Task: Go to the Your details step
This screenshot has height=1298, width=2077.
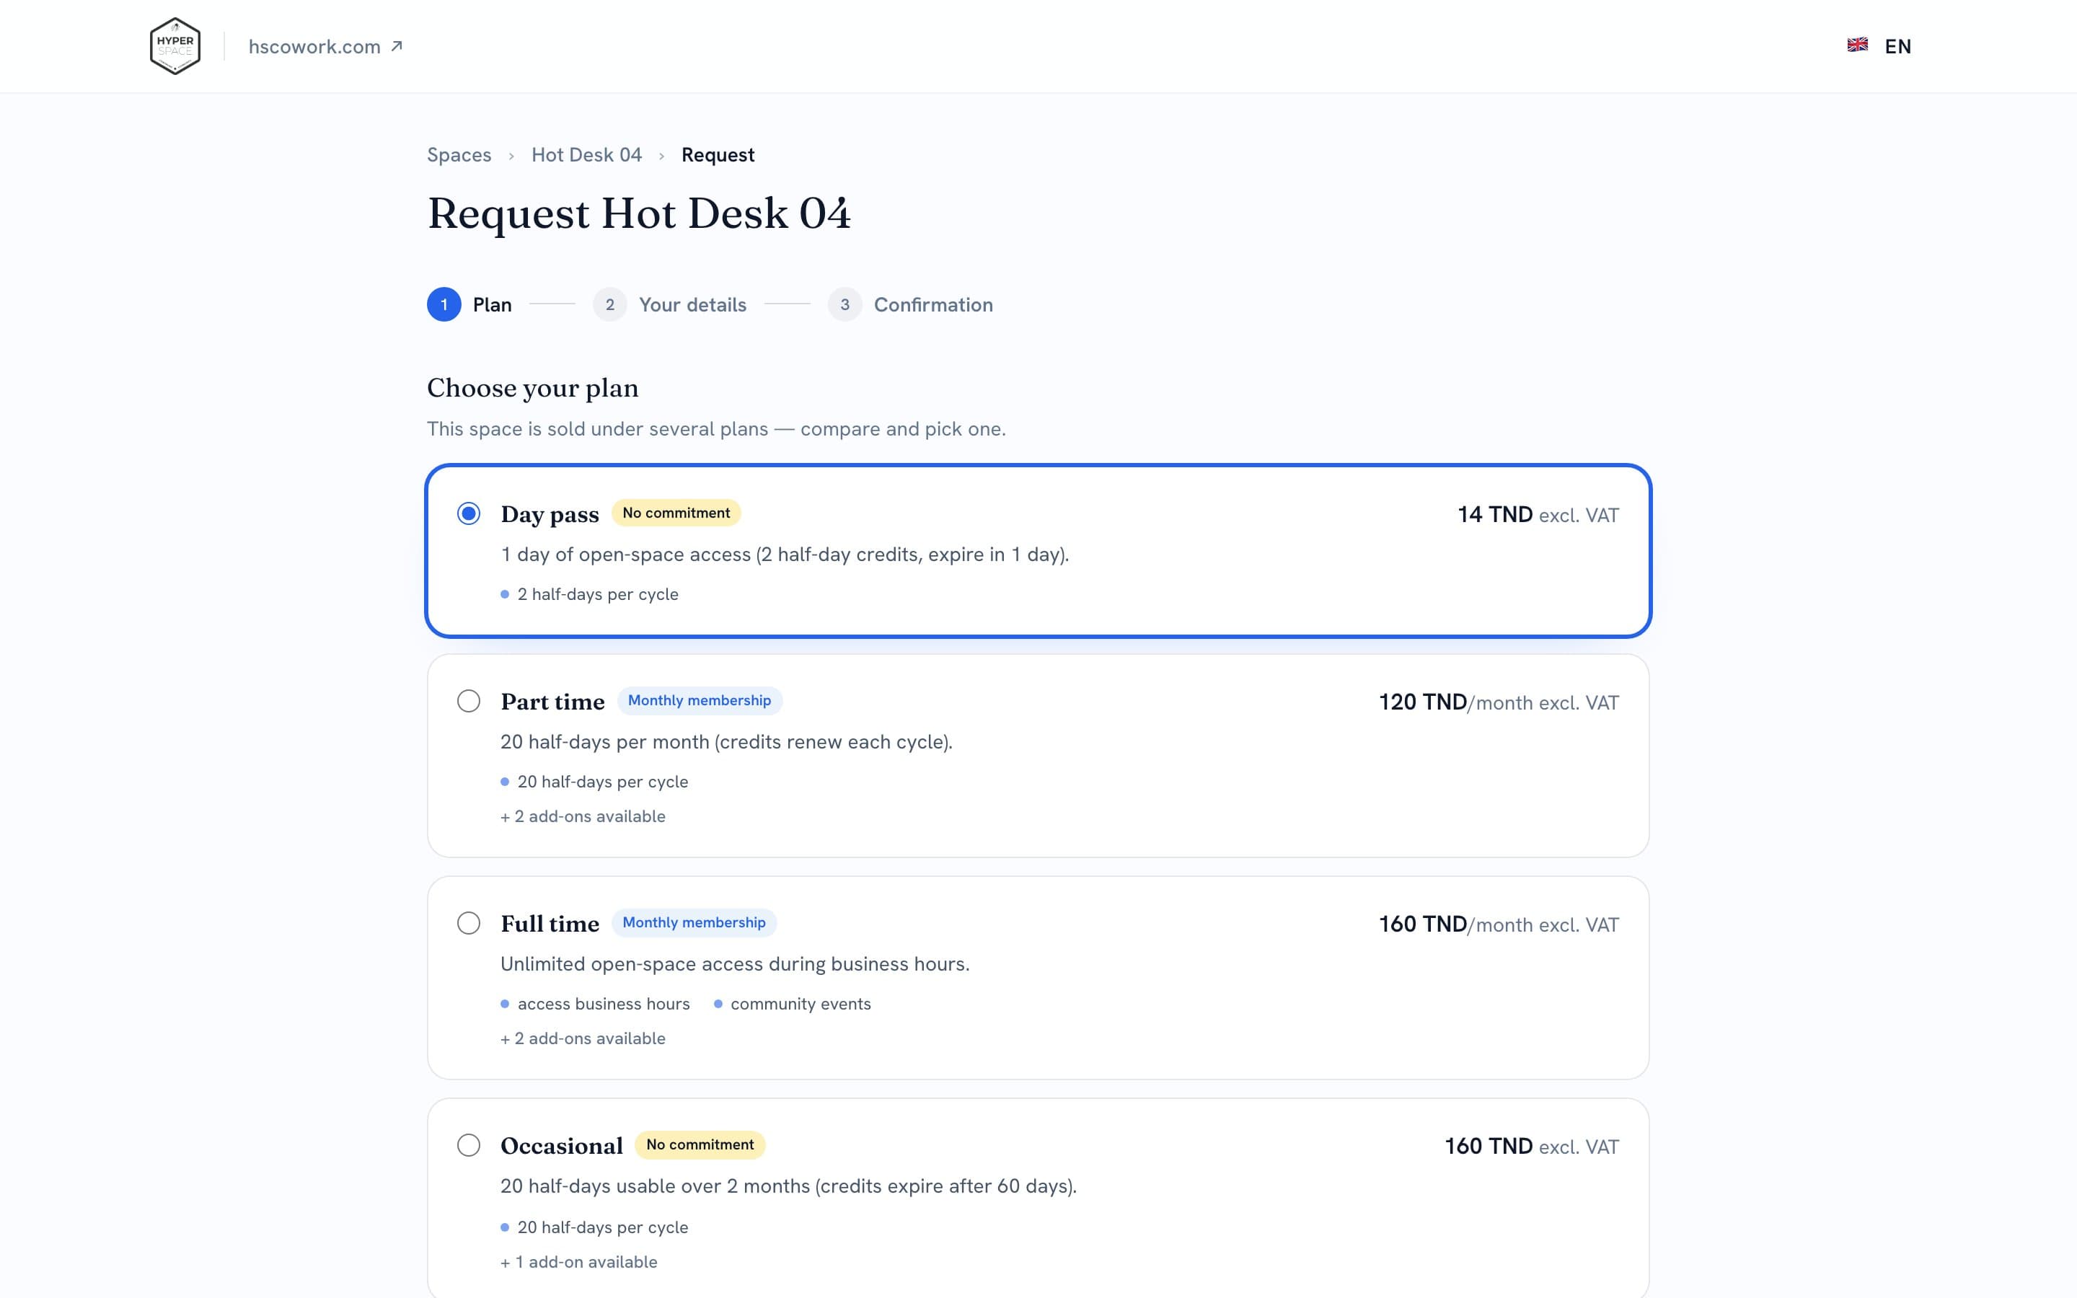Action: pyautogui.click(x=692, y=305)
